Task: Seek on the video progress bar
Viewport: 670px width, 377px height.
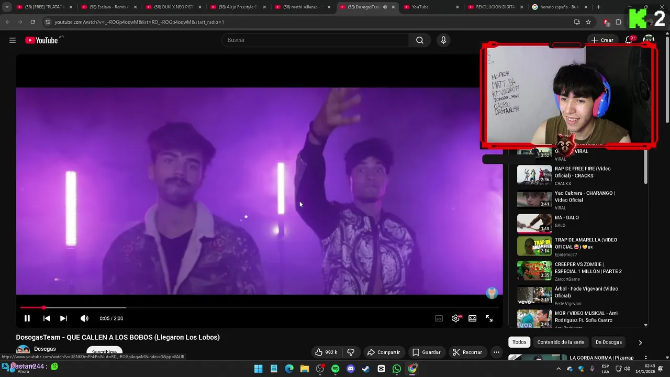Action: (x=259, y=307)
